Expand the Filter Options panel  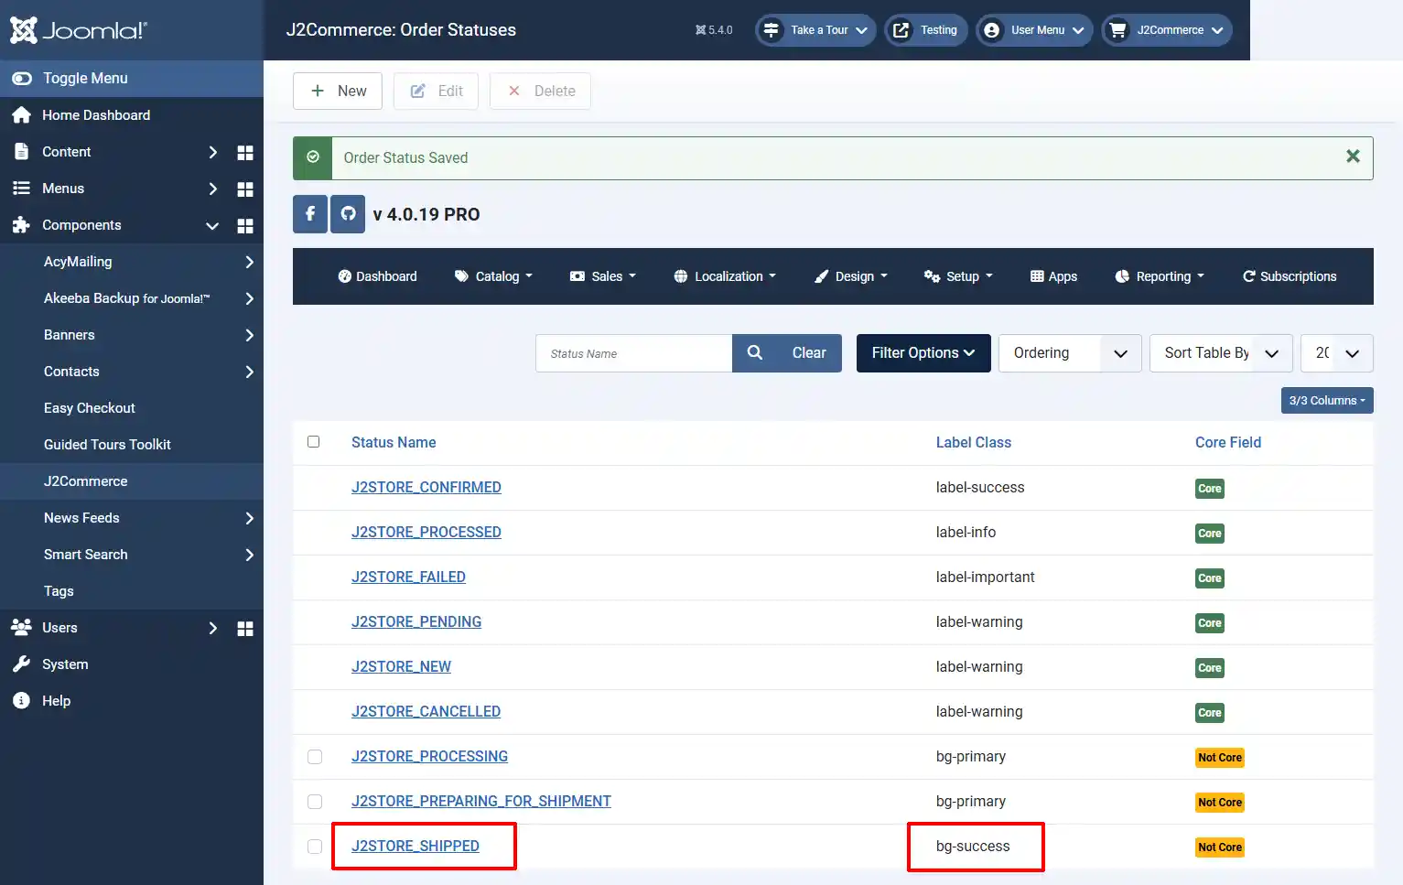tap(923, 353)
